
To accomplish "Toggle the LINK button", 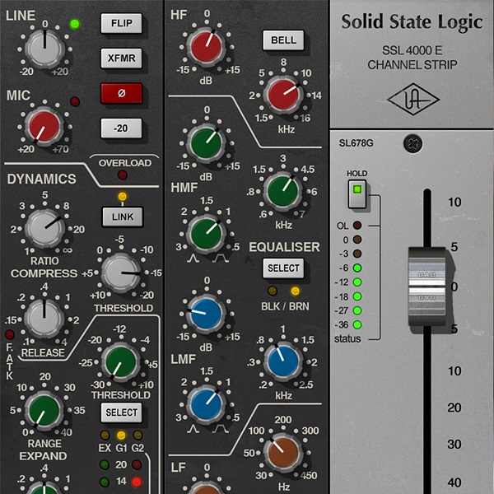I will (x=123, y=217).
